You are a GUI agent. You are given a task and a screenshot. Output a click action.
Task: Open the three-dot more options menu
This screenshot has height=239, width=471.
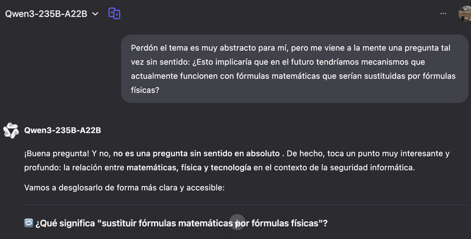(x=443, y=13)
